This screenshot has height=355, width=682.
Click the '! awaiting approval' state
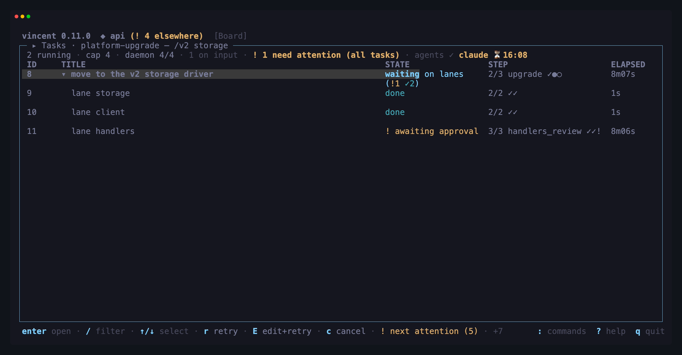432,131
